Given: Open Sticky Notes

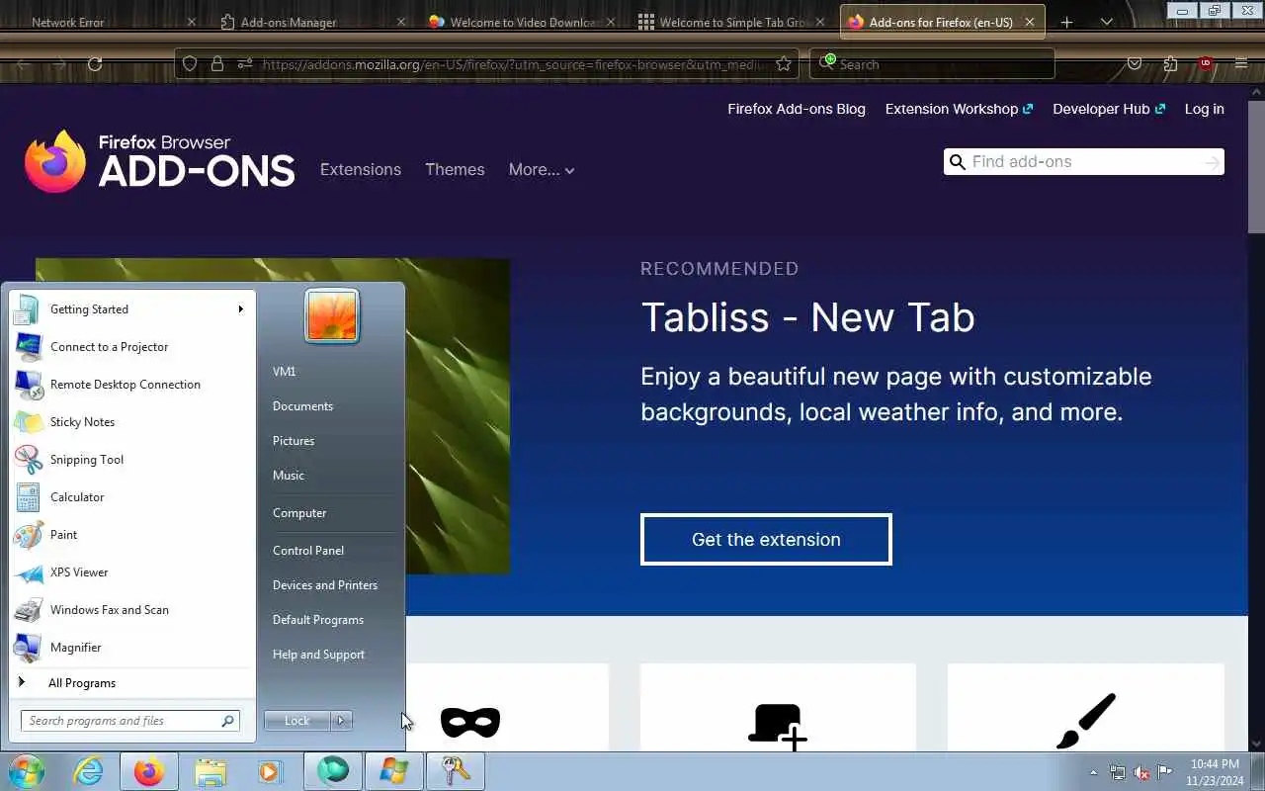Looking at the screenshot, I should pyautogui.click(x=132, y=422).
